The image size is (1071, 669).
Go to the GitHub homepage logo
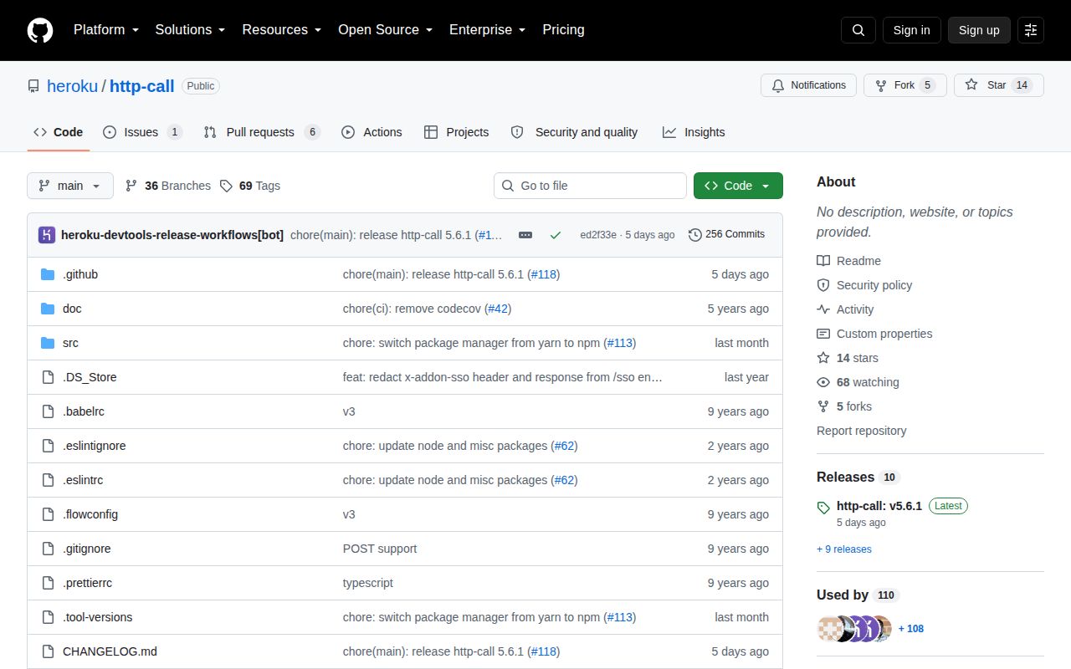click(40, 30)
